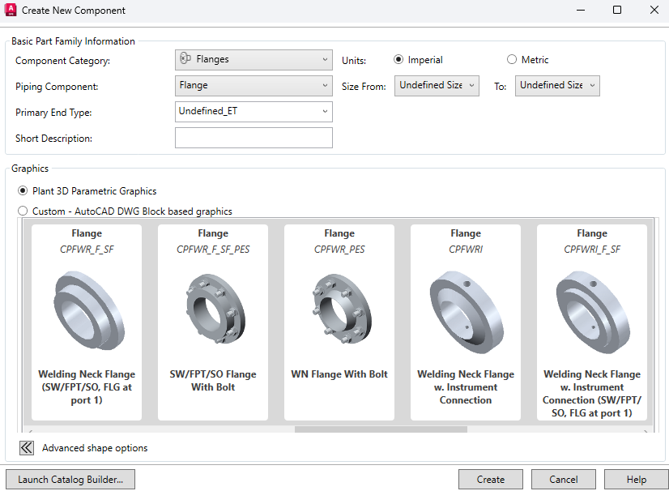The width and height of the screenshot is (669, 491).
Task: Switch units to Metric
Action: click(512, 60)
